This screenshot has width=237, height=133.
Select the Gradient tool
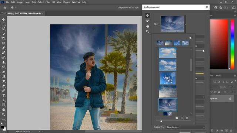pyautogui.click(x=3, y=76)
